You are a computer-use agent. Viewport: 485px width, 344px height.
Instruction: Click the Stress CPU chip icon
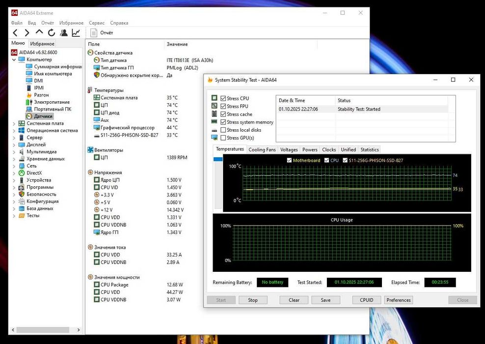click(x=215, y=98)
